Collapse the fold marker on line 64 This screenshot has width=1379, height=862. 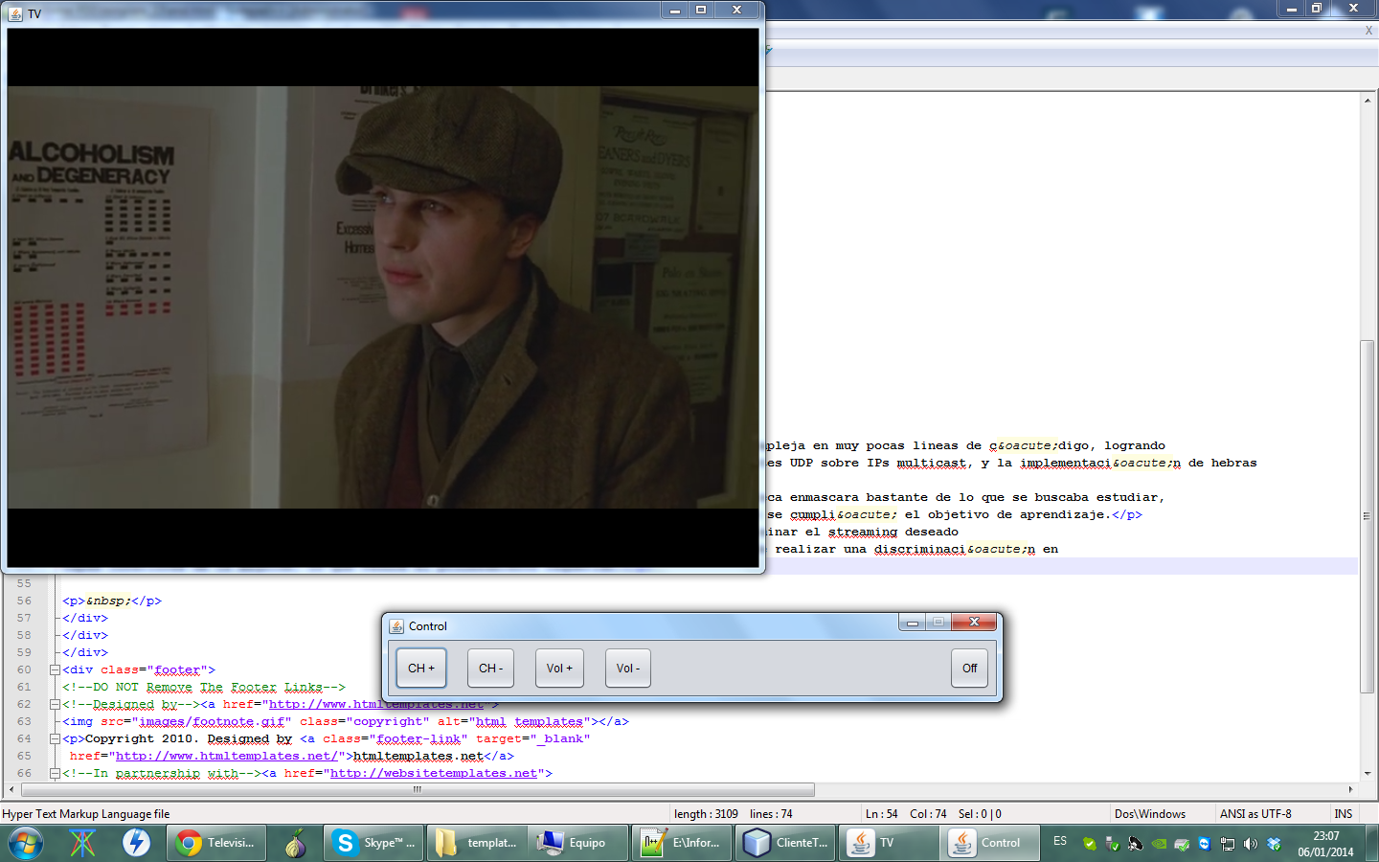point(55,739)
